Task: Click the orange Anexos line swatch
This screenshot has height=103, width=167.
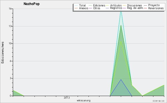Action: coord(76,8)
